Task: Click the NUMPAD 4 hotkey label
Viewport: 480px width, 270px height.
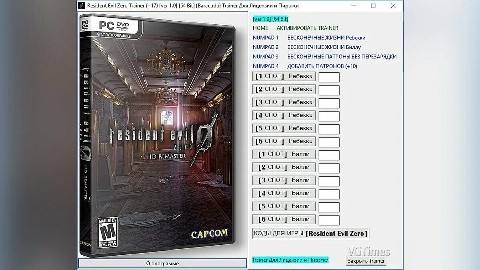Action: point(266,66)
